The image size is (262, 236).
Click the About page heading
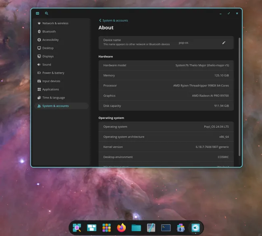pyautogui.click(x=106, y=27)
